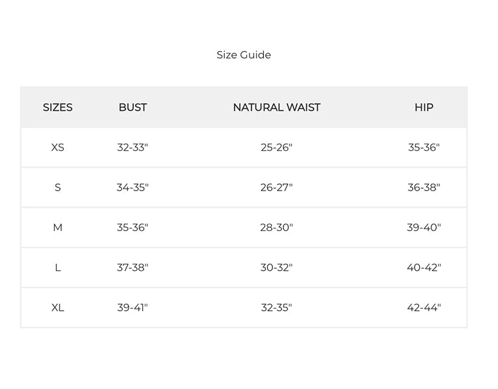Click the XS bust value 32-33"
Image resolution: width=498 pixels, height=389 pixels.
[133, 148]
